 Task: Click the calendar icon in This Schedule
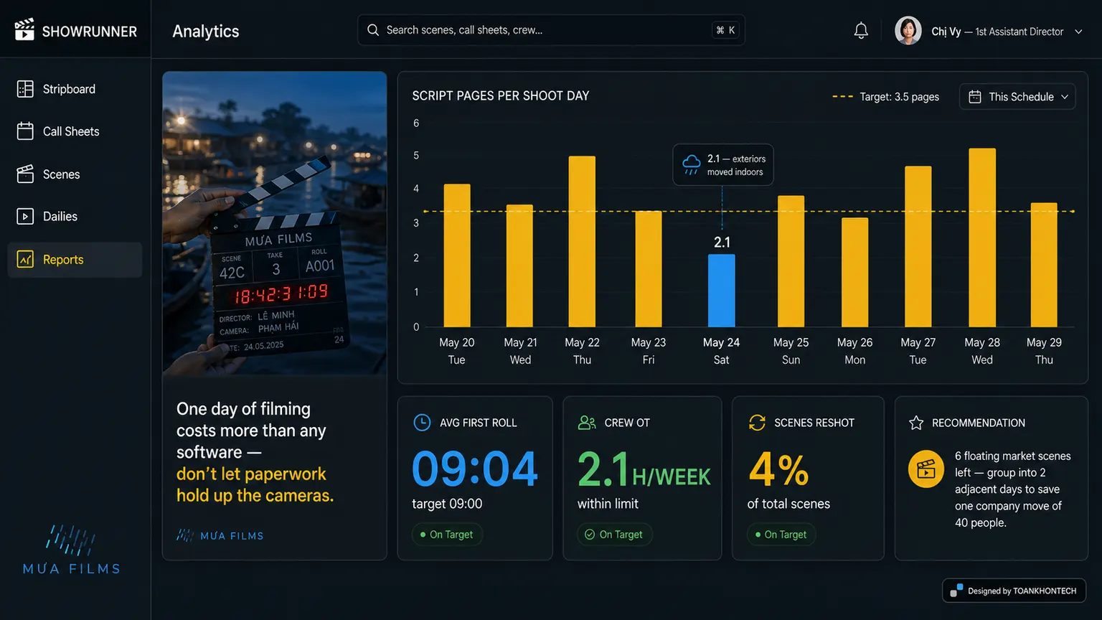975,97
